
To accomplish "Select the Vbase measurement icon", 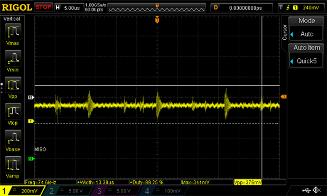I will [13, 138].
